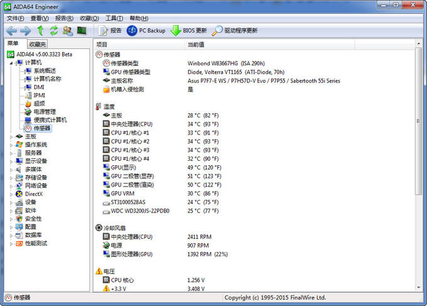
Task: Click the green up-level arrow icon
Action: (40, 31)
